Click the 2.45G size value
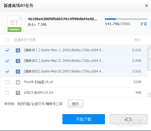This screenshot has width=151, height=131. (137, 61)
